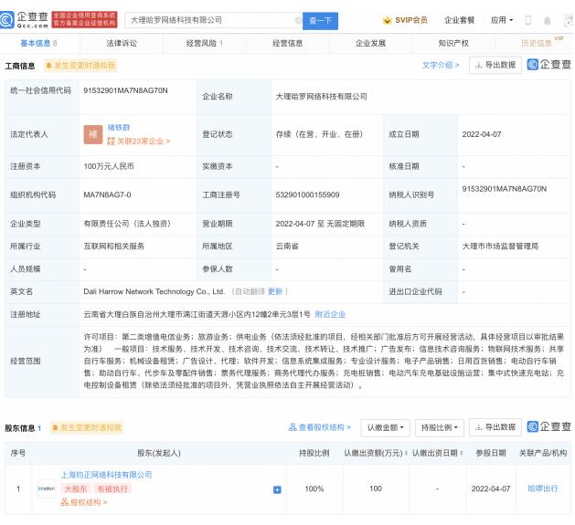Click shareholding percentage 100% cell

314,488
